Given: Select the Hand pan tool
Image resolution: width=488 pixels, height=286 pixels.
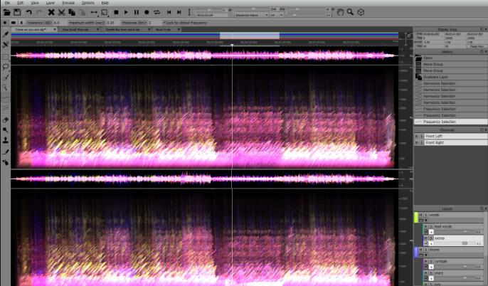Looking at the screenshot, I should (x=340, y=12).
